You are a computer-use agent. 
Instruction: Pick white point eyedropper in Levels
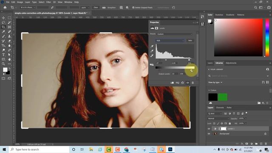point(152,56)
